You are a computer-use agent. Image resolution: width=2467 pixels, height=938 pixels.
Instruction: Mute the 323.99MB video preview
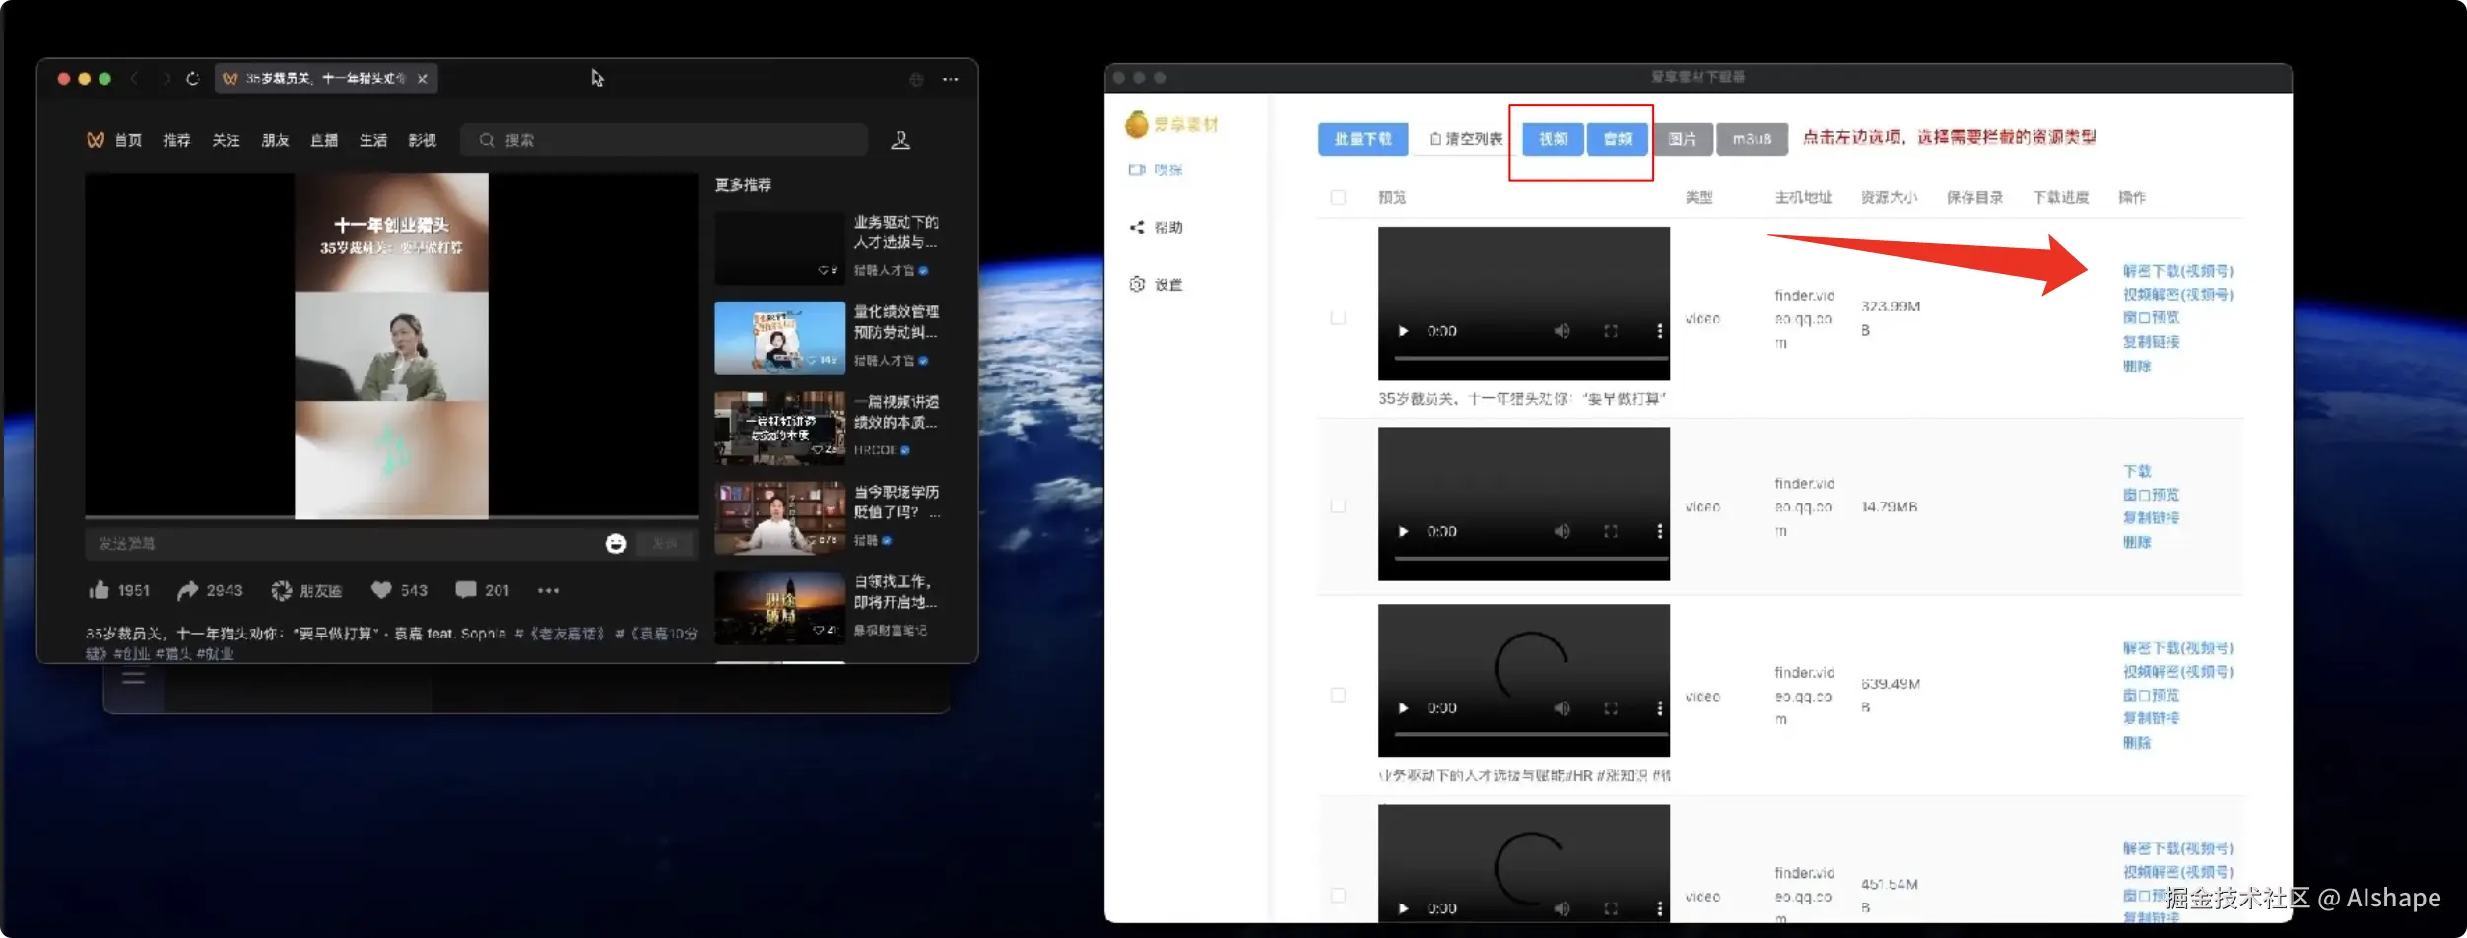[1562, 331]
